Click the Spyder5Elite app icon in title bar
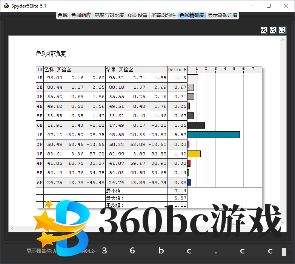 click(x=6, y=6)
